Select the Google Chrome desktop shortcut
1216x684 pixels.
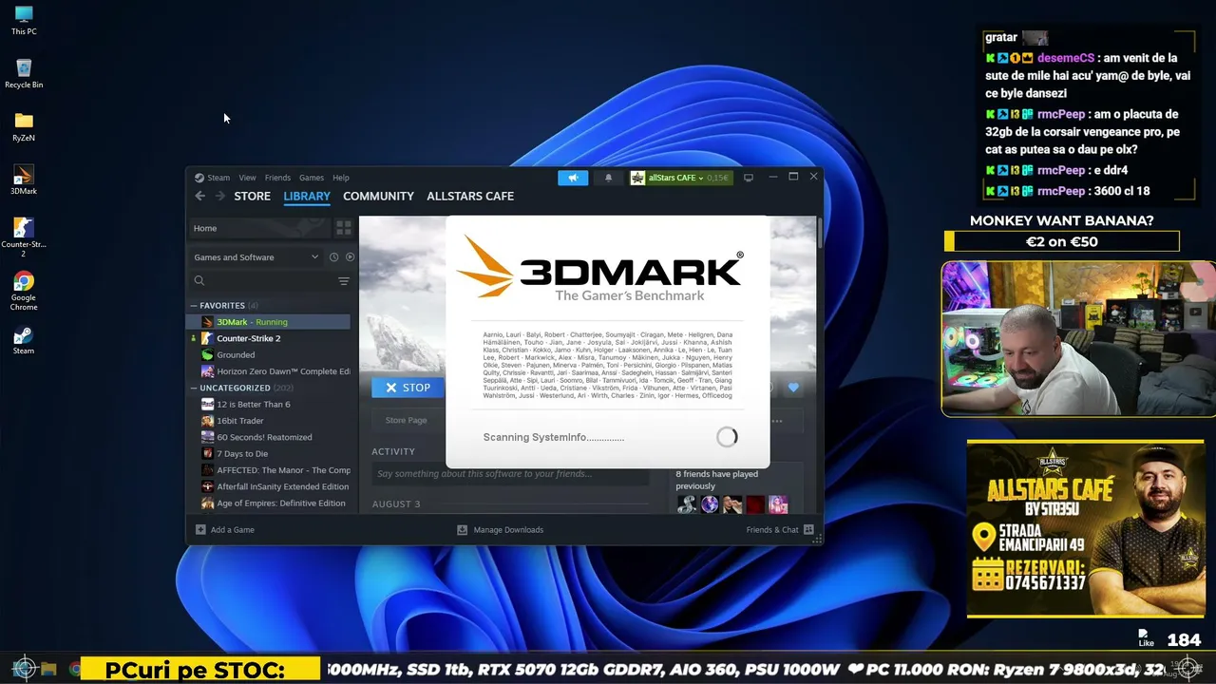24,290
